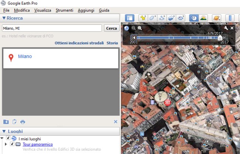Click the film strip marker on map
The width and height of the screenshot is (240, 154).
coord(152,102)
